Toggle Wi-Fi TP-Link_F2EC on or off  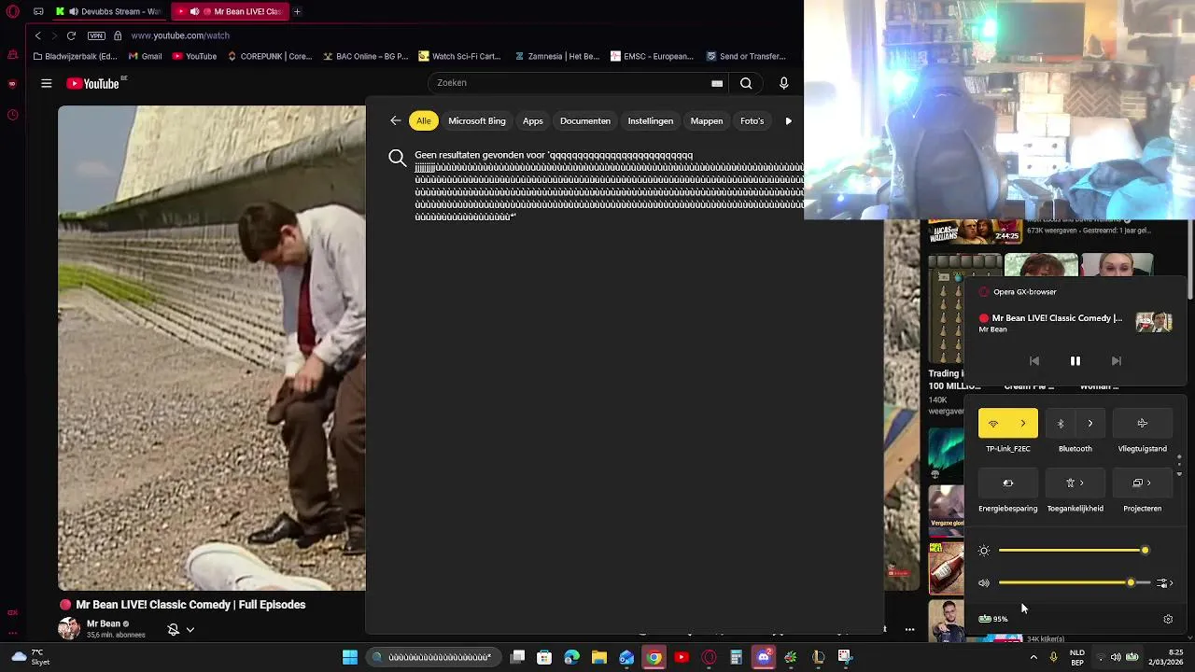993,424
